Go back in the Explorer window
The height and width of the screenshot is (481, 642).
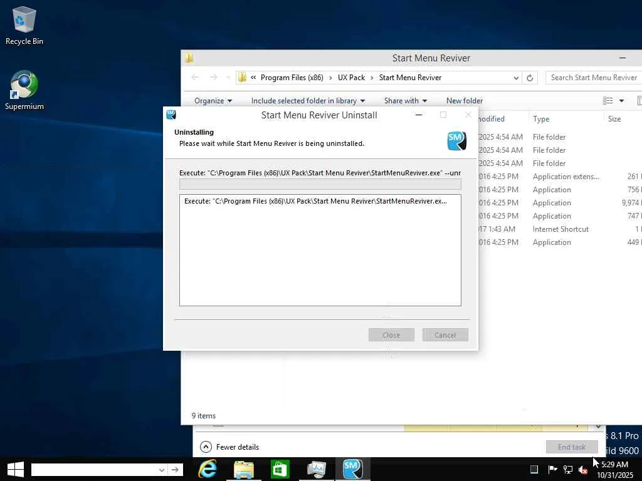click(195, 77)
